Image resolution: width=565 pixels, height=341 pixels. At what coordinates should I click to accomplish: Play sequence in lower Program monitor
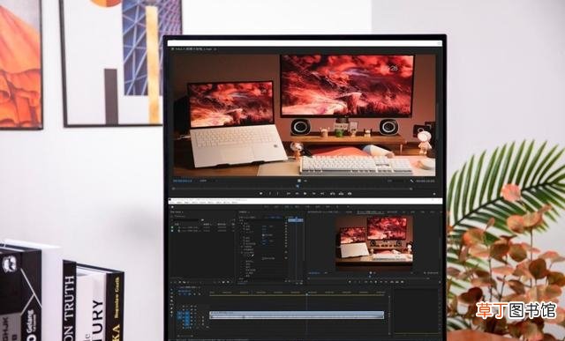click(376, 282)
